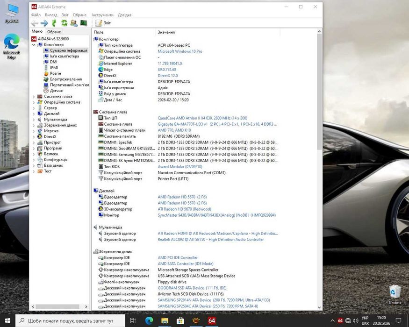Select Сумарна інформація in the tree

(69, 50)
